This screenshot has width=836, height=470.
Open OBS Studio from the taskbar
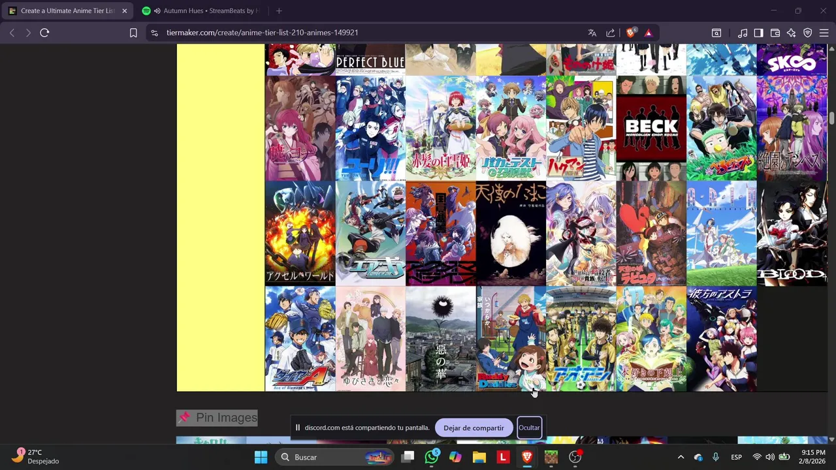coord(575,457)
